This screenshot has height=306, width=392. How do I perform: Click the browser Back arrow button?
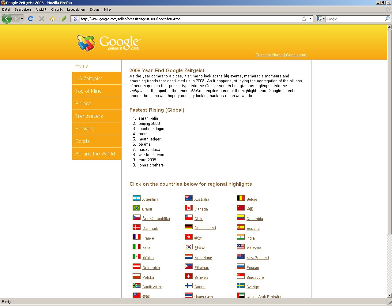pyautogui.click(x=6, y=19)
